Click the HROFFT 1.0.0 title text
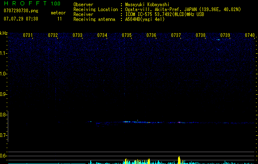Image resolution: width=258 pixels, height=164 pixels. (32, 3)
